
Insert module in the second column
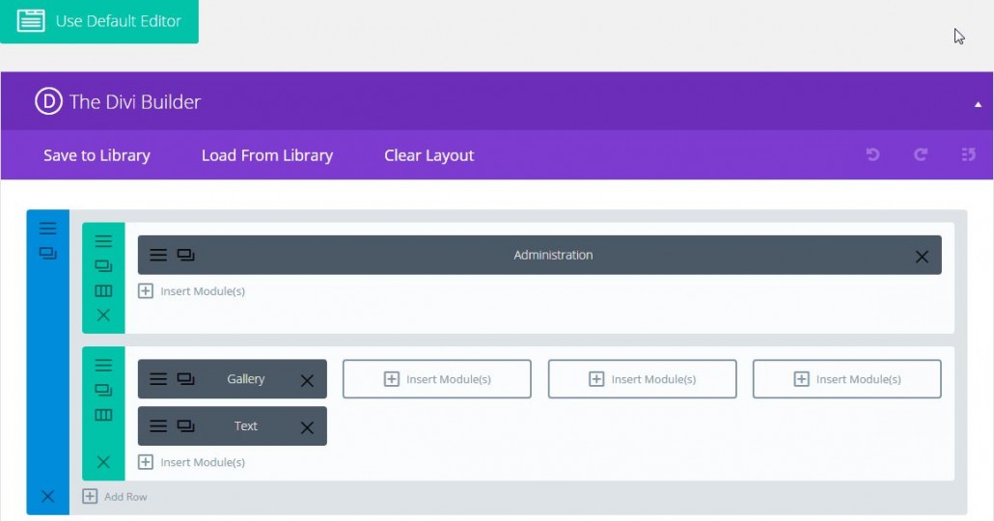tap(437, 379)
